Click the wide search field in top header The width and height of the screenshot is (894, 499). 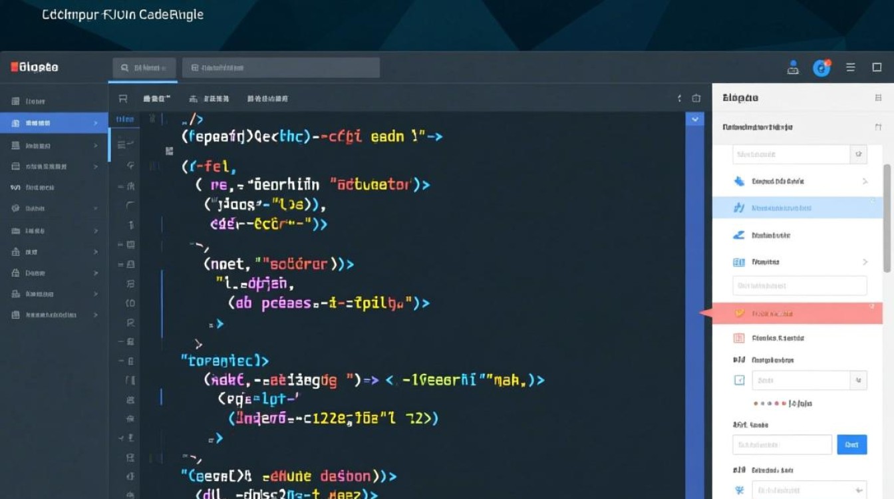(x=281, y=68)
